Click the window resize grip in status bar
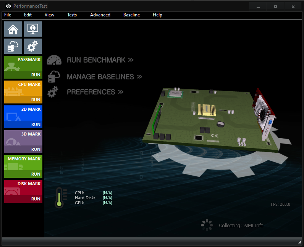Image resolution: width=304 pixels, height=247 pixels. pos(299,243)
